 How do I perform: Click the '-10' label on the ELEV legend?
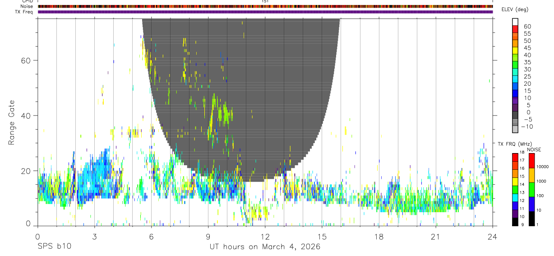tap(526, 127)
